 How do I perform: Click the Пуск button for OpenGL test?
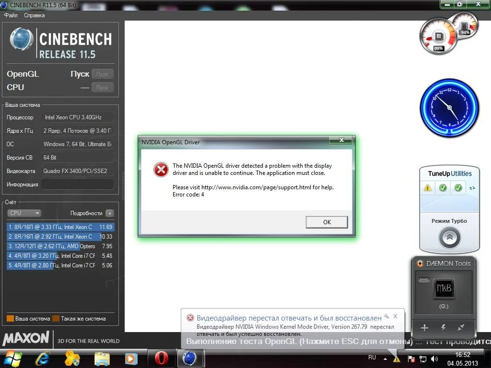tap(103, 74)
